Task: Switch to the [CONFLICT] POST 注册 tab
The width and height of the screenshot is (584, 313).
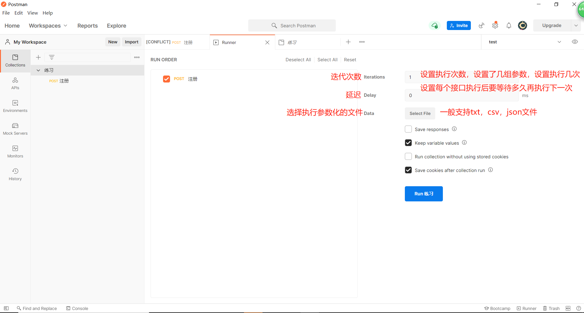Action: click(x=177, y=42)
